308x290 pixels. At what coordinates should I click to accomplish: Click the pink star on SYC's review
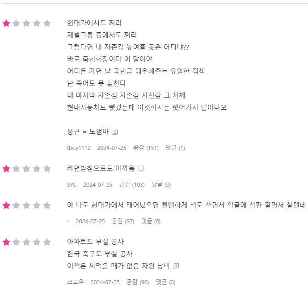tap(6, 169)
